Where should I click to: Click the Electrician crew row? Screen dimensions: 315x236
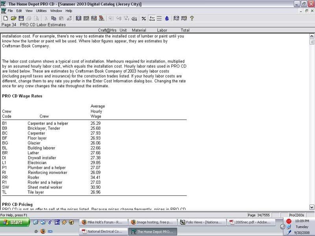click(94, 163)
